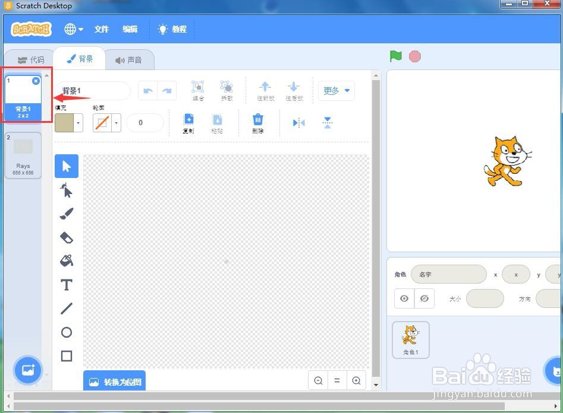Click the hide sprite crossed-eye toggle

click(424, 298)
